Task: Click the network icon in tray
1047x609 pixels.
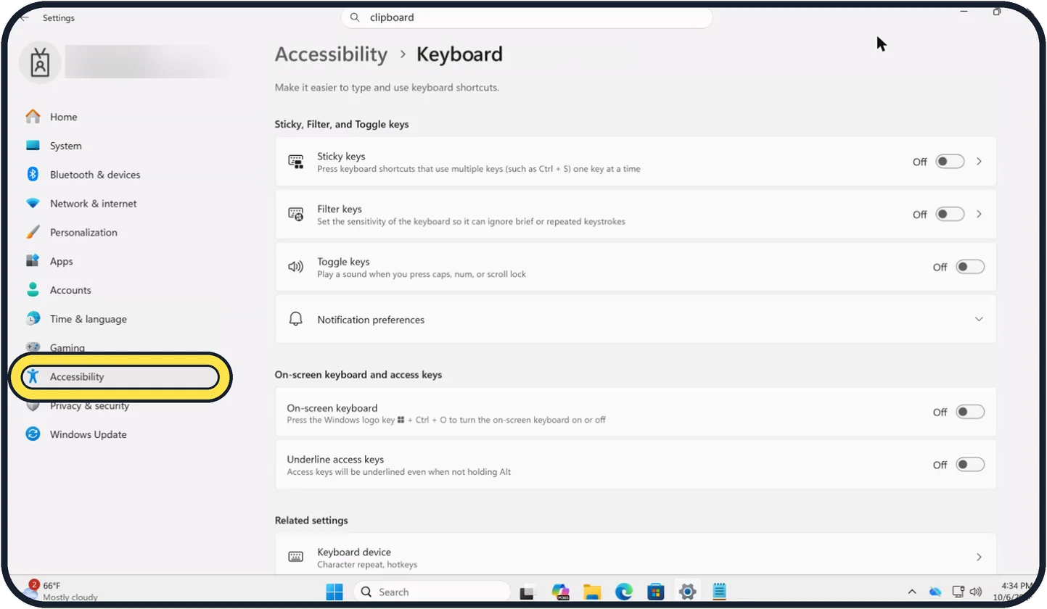Action: [x=958, y=592]
